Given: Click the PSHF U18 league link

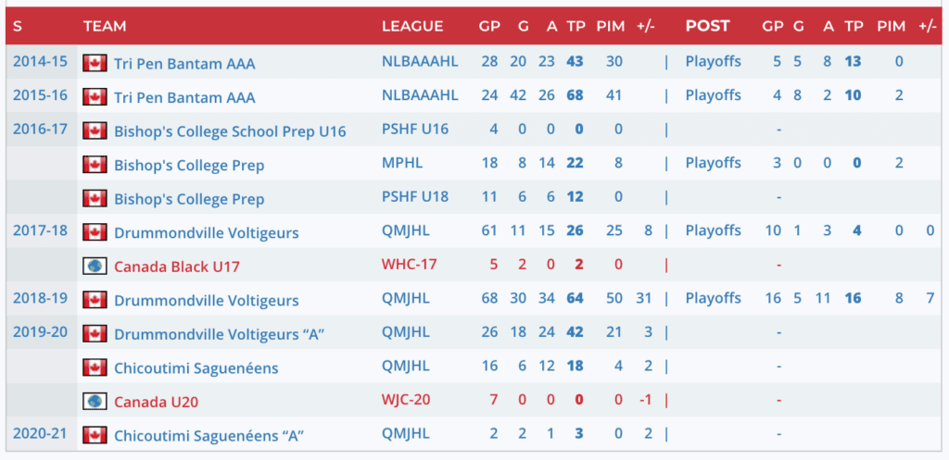Looking at the screenshot, I should [x=414, y=197].
